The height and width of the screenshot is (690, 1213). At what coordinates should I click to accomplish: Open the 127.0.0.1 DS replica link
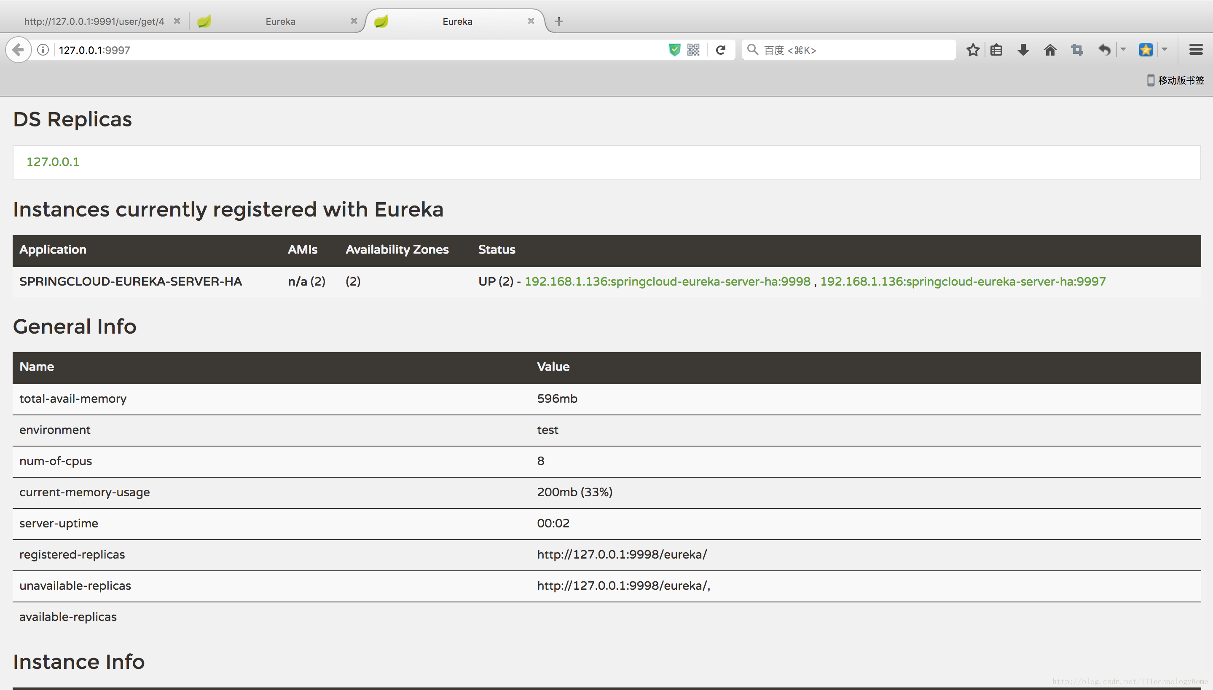point(53,162)
